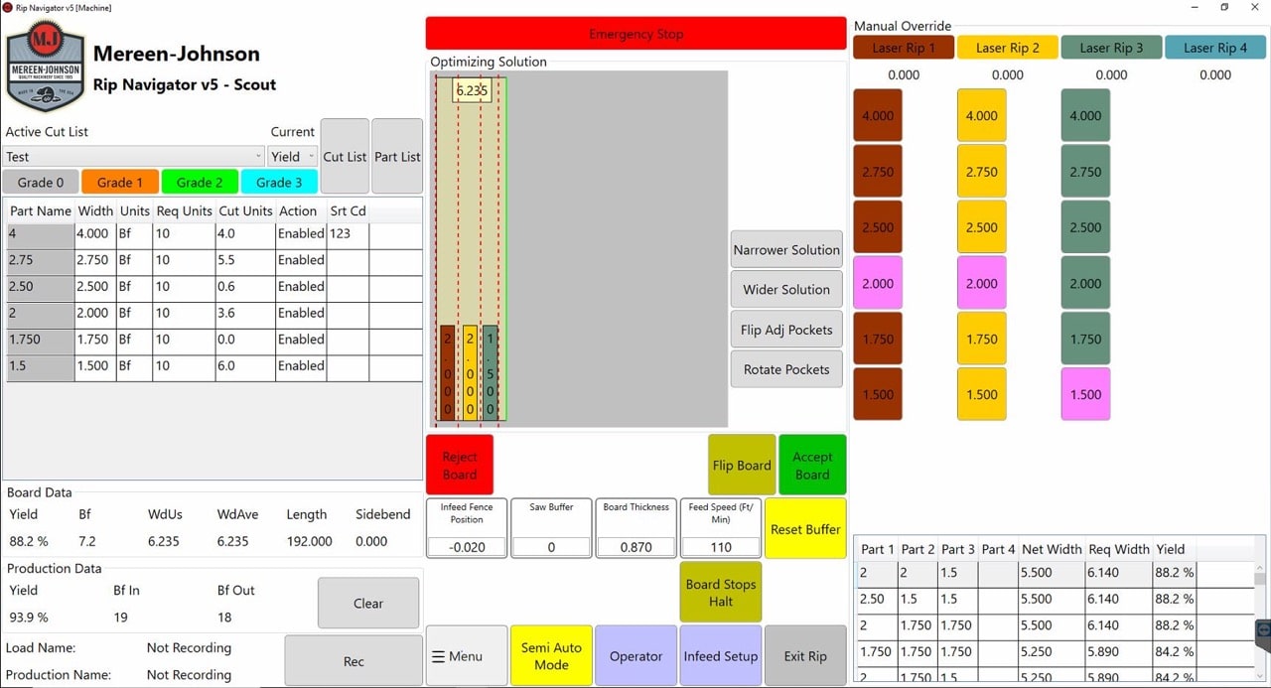
Task: Click the Exit Rip button
Action: tap(805, 656)
